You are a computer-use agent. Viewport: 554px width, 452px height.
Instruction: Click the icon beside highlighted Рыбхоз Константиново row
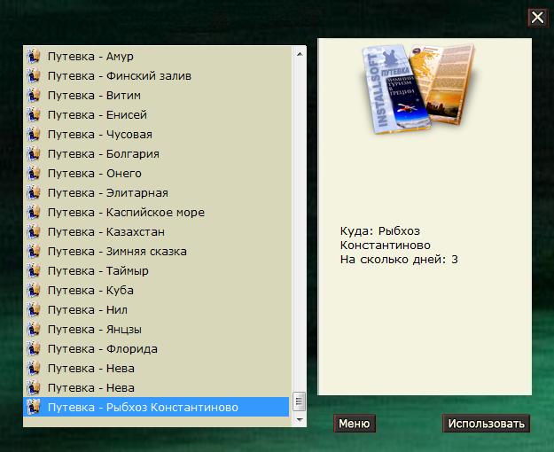tap(34, 407)
